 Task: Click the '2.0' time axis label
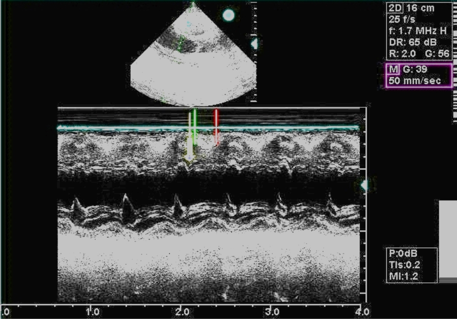(183, 312)
